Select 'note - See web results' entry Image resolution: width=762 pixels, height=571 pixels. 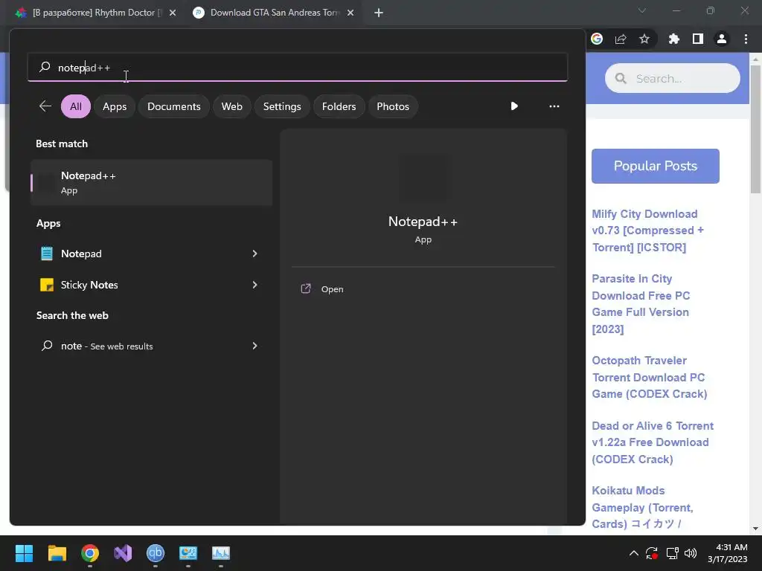pyautogui.click(x=152, y=346)
